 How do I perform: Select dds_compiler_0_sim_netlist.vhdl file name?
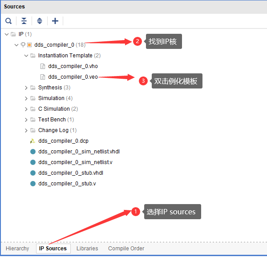(79, 152)
